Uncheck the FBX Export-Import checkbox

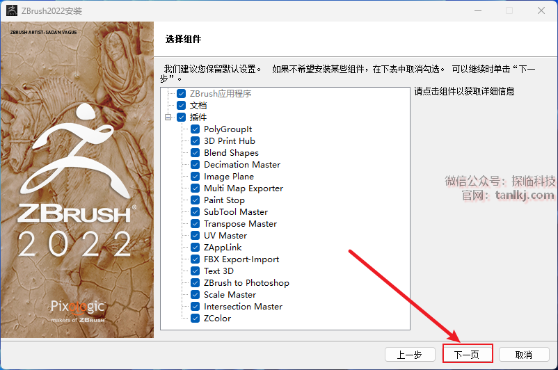pyautogui.click(x=195, y=259)
